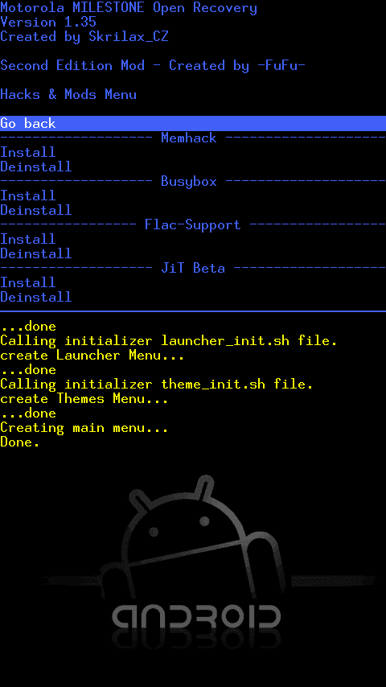Click the Memhack section header
Screen dimensions: 386x687
189,138
